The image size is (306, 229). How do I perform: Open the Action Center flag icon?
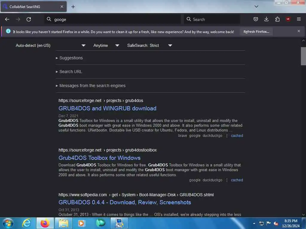269,223
